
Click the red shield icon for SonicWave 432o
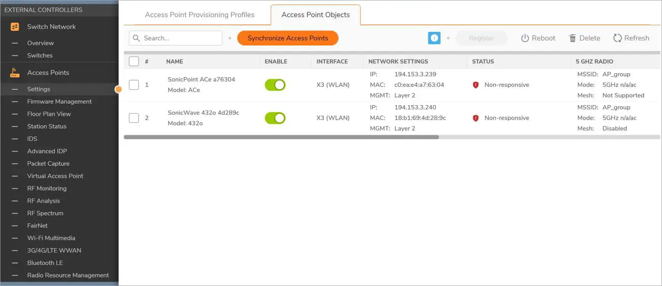[475, 118]
